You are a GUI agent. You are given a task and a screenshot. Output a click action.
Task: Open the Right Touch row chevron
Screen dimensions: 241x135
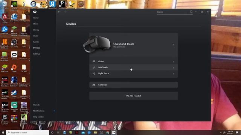click(x=173, y=73)
